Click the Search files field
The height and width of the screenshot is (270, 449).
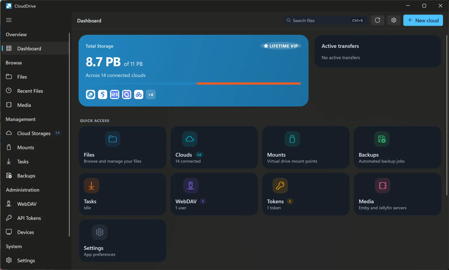[x=326, y=20]
